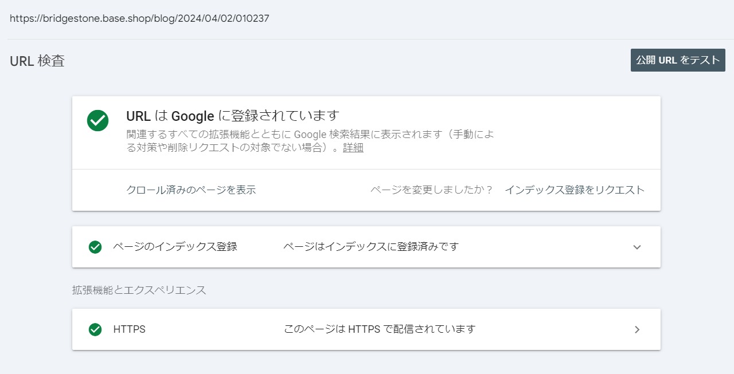Click the URL は Google に登録されています title
The width and height of the screenshot is (734, 374).
(x=233, y=116)
